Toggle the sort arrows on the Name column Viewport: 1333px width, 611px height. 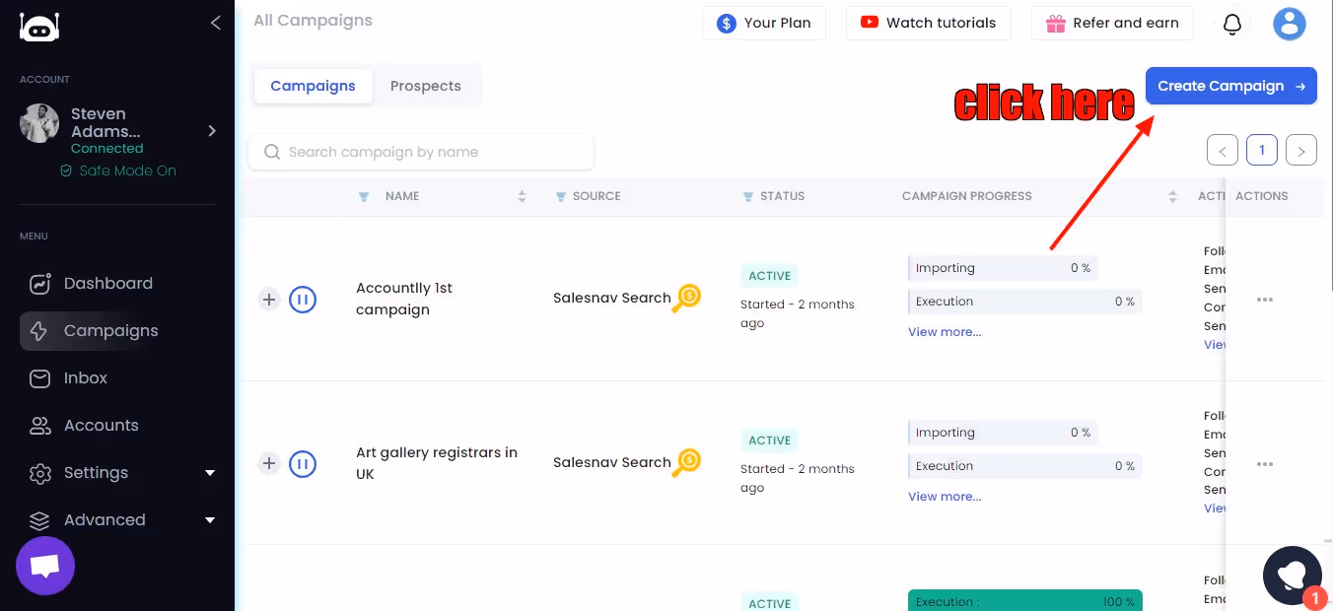coord(522,196)
